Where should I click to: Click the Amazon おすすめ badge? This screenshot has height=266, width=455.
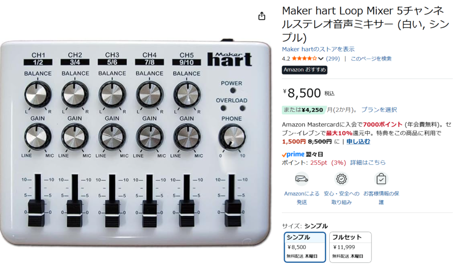tap(304, 70)
